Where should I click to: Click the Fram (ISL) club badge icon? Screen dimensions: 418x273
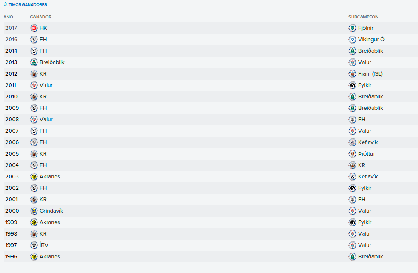tap(352, 74)
